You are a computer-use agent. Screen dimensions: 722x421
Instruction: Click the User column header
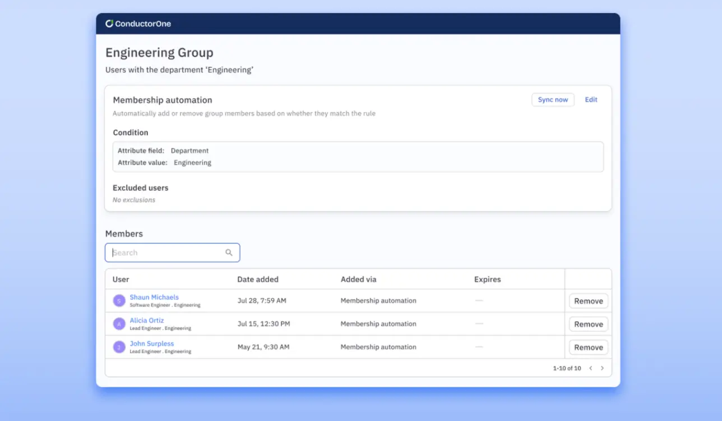coord(121,279)
